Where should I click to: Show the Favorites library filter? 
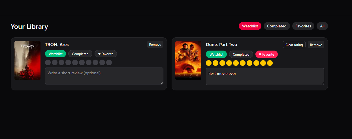303,26
